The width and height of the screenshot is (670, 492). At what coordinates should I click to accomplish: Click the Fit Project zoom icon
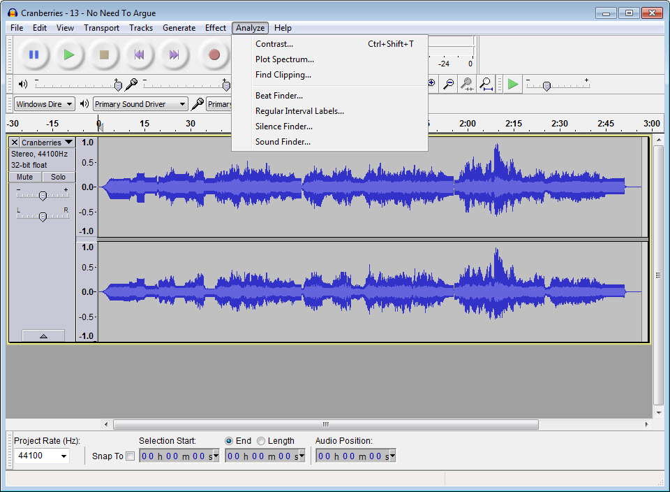point(486,84)
